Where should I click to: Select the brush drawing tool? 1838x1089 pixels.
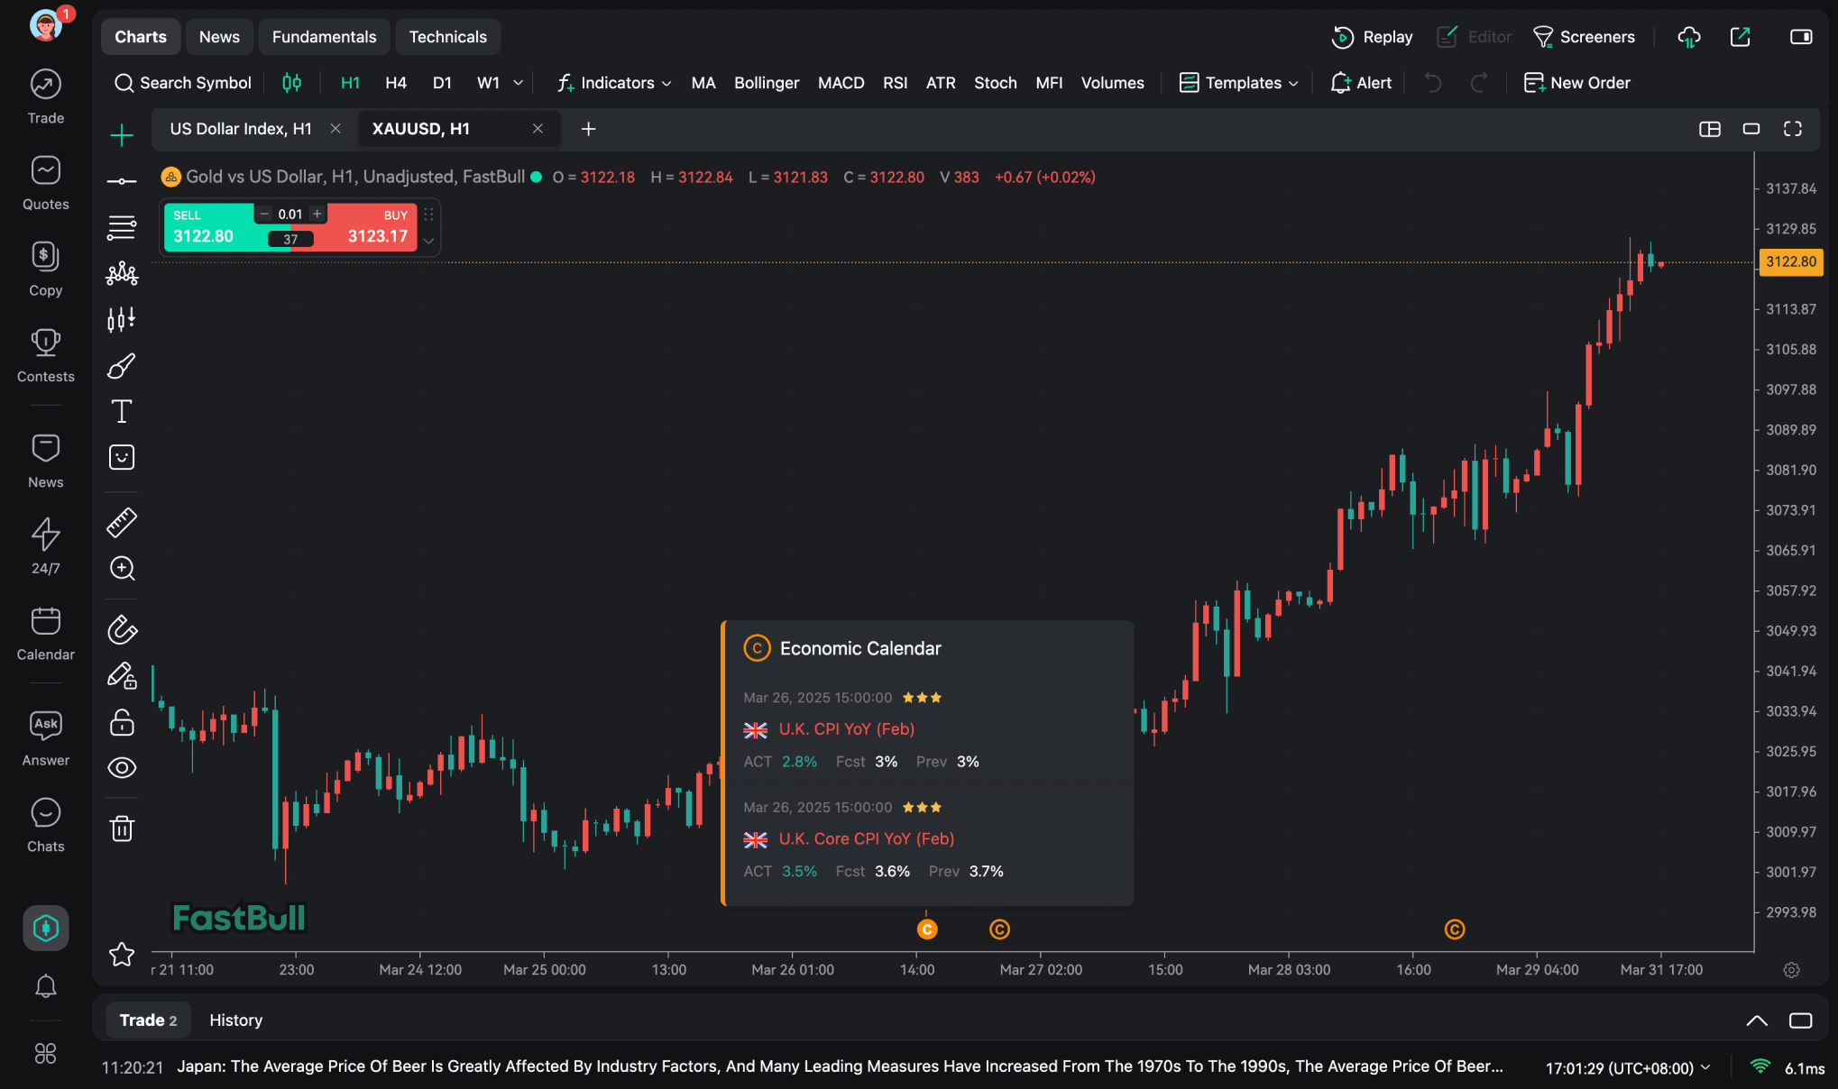122,365
